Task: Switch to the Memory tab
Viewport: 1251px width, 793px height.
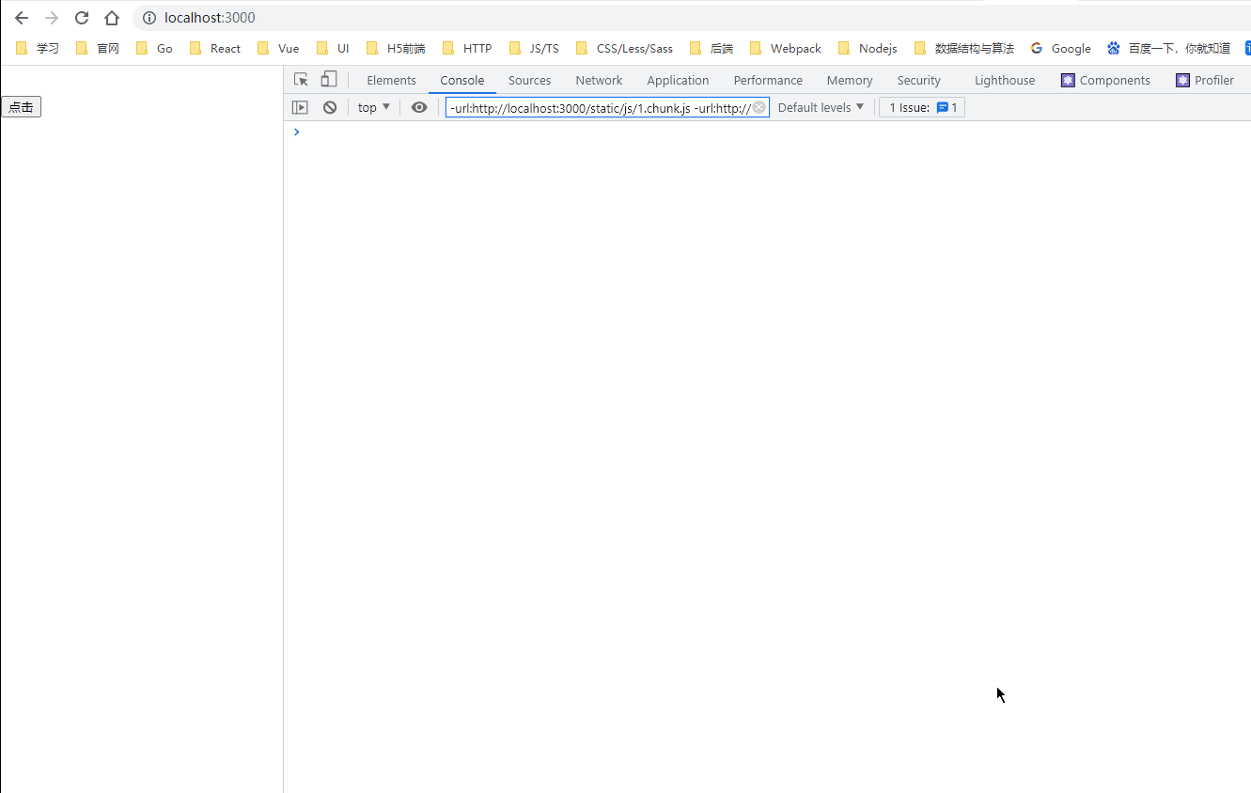Action: pos(850,80)
